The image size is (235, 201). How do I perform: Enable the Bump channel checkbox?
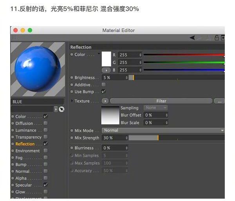[x=45, y=164]
